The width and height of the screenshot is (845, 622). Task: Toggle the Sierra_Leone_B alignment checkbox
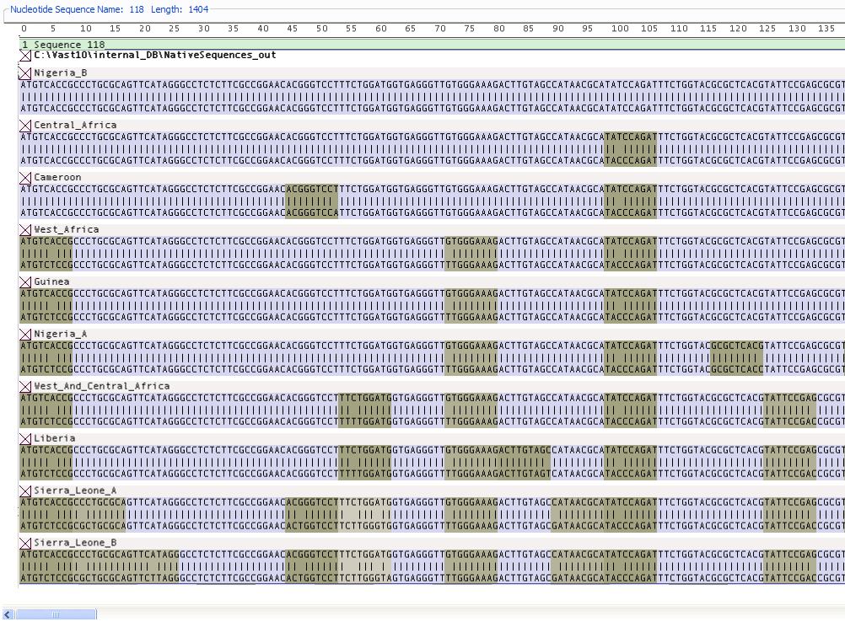pyautogui.click(x=25, y=544)
